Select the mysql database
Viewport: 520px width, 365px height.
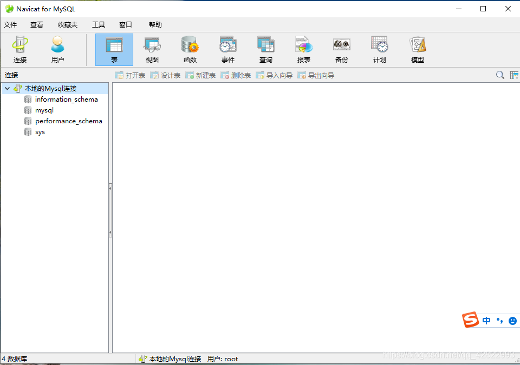pyautogui.click(x=44, y=110)
